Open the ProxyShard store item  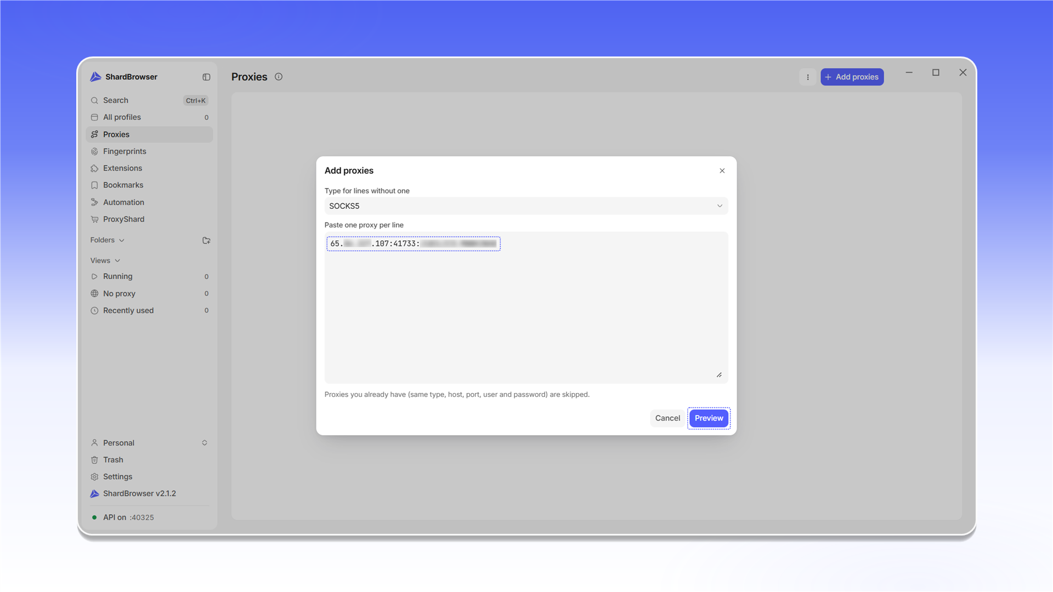149,219
